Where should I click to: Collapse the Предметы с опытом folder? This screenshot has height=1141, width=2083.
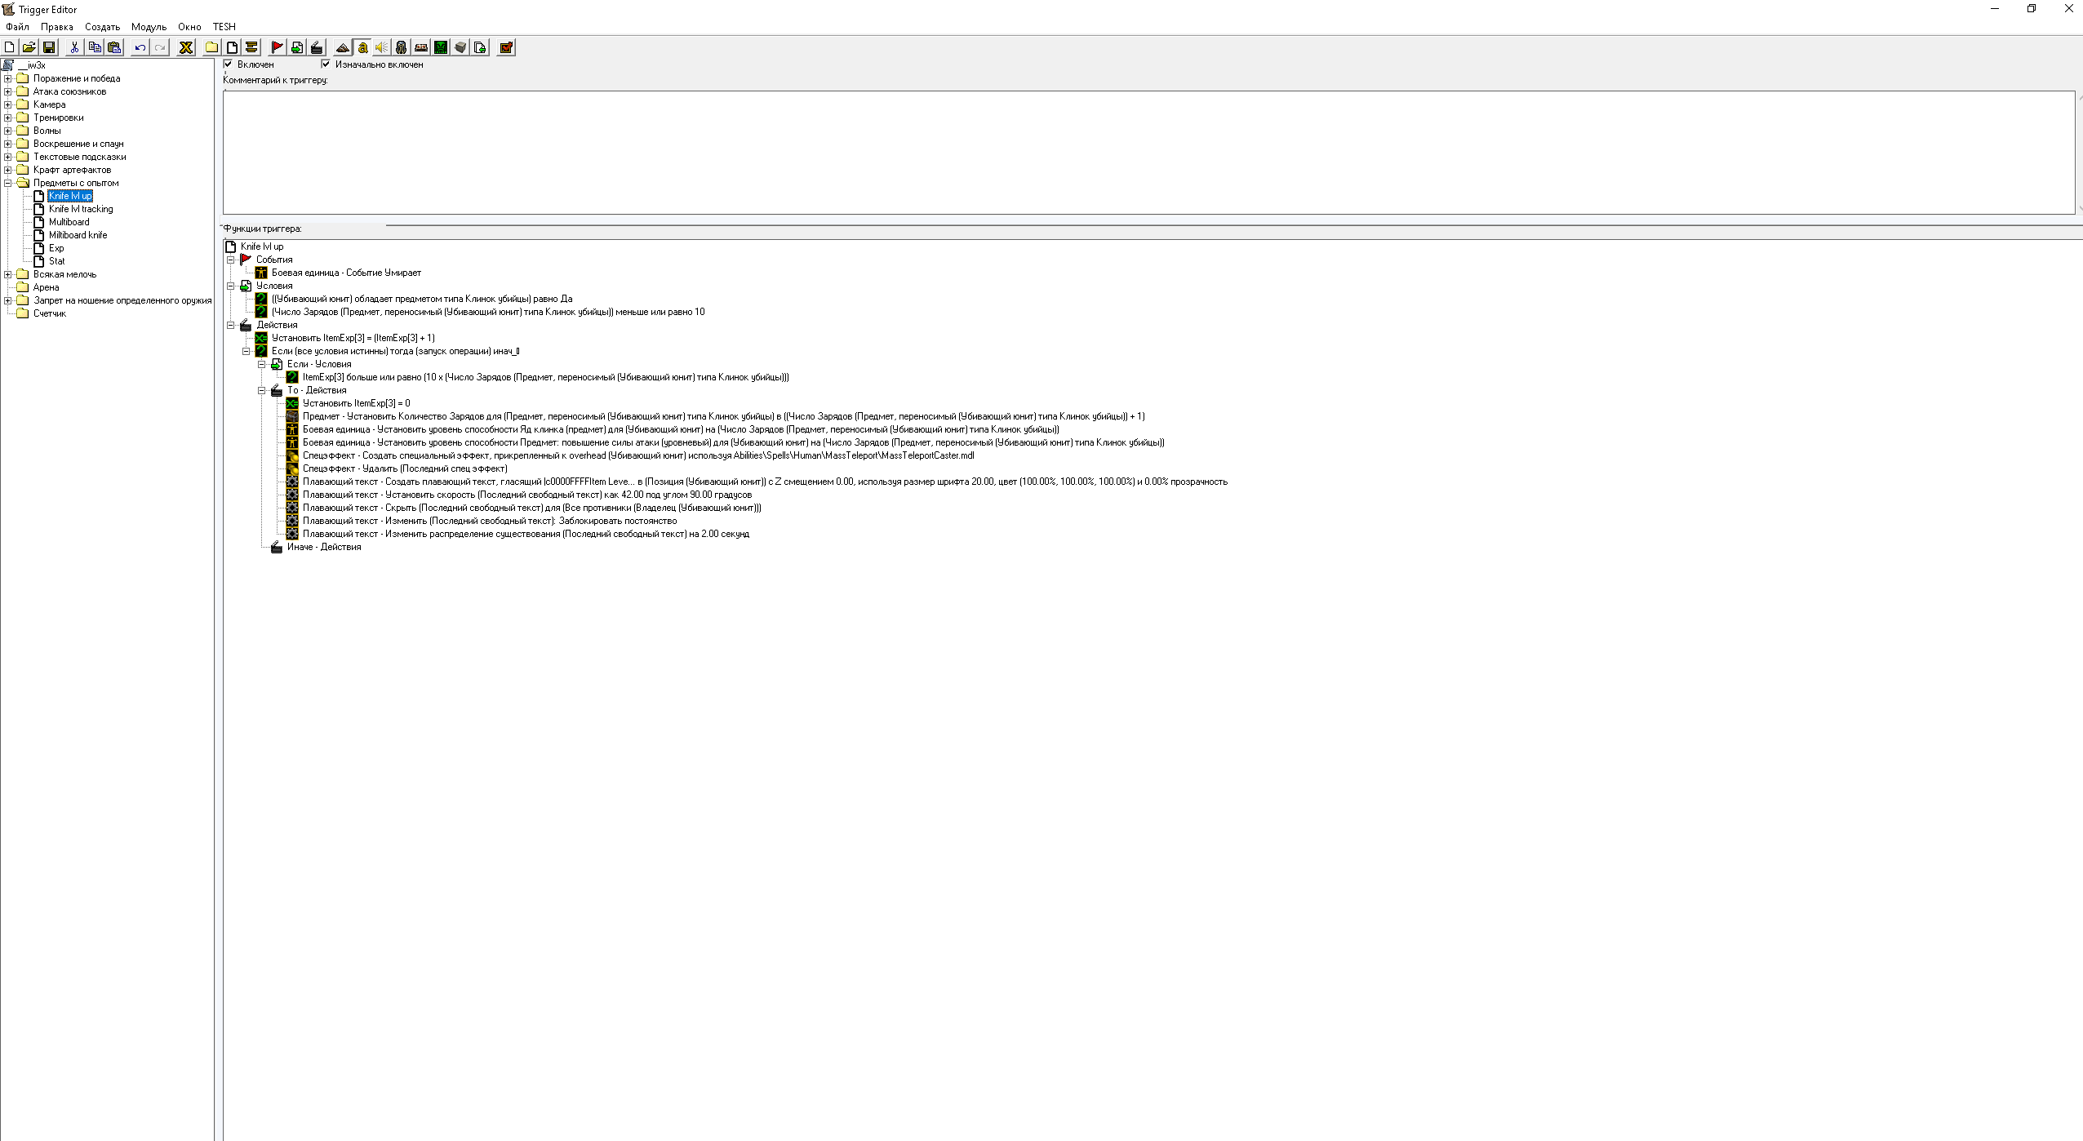click(8, 183)
